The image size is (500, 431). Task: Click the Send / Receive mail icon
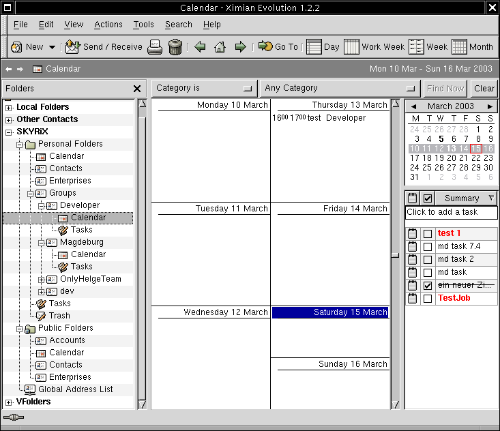click(73, 47)
